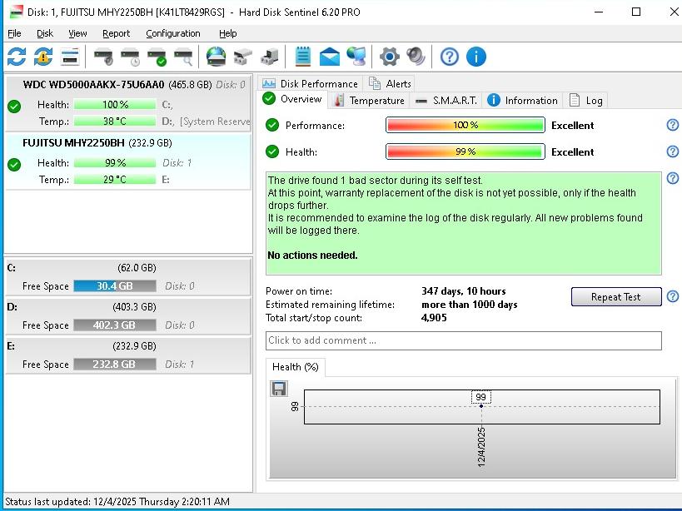
Task: Click the blue info circle toolbar icon
Action: [x=475, y=57]
